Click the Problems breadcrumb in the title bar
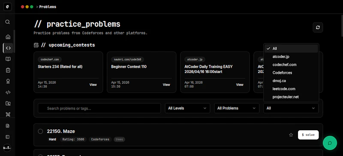The height and width of the screenshot is (156, 343). click(48, 7)
